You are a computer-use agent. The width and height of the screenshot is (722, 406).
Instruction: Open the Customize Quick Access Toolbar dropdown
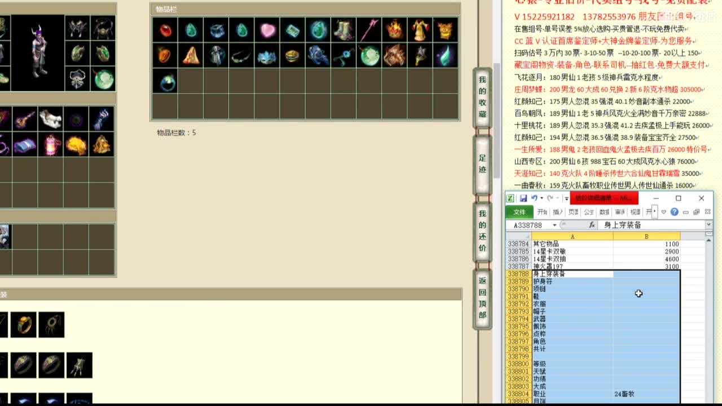click(x=566, y=198)
